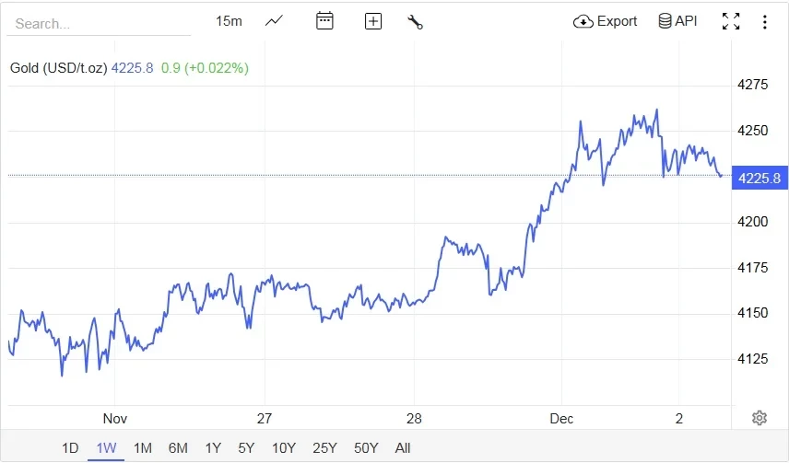Select the 50Y time range
Image resolution: width=789 pixels, height=463 pixels.
pos(366,448)
